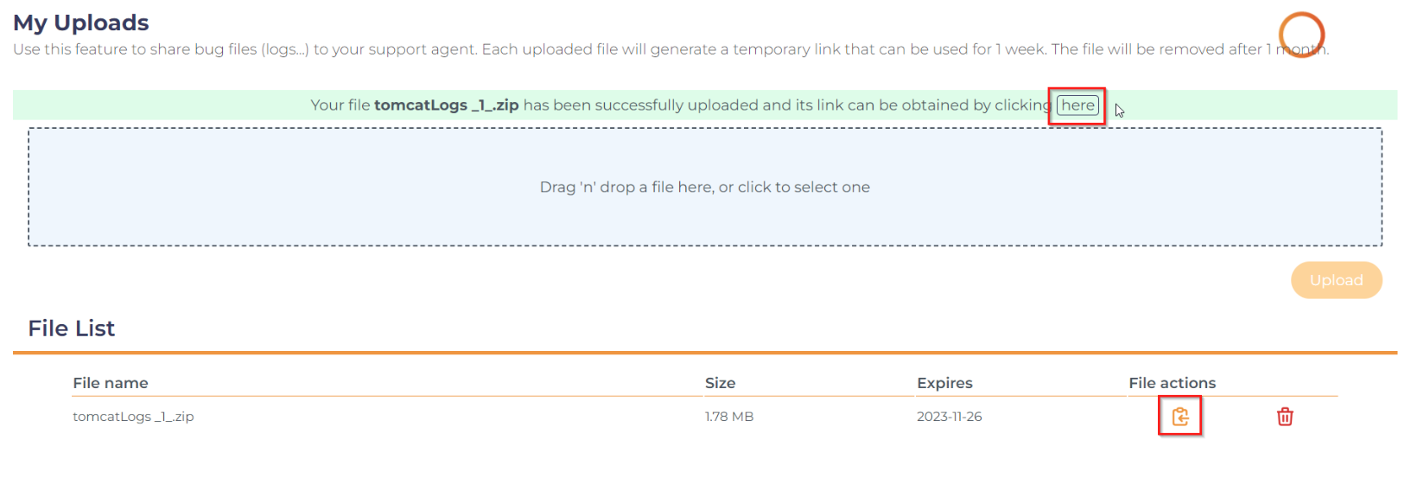This screenshot has height=478, width=1411.
Task: Click the orange circle loading indicator
Action: coord(1301,35)
